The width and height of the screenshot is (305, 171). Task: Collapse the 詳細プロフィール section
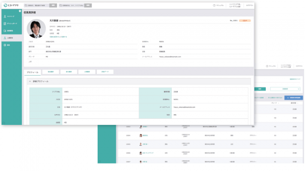click(30, 81)
